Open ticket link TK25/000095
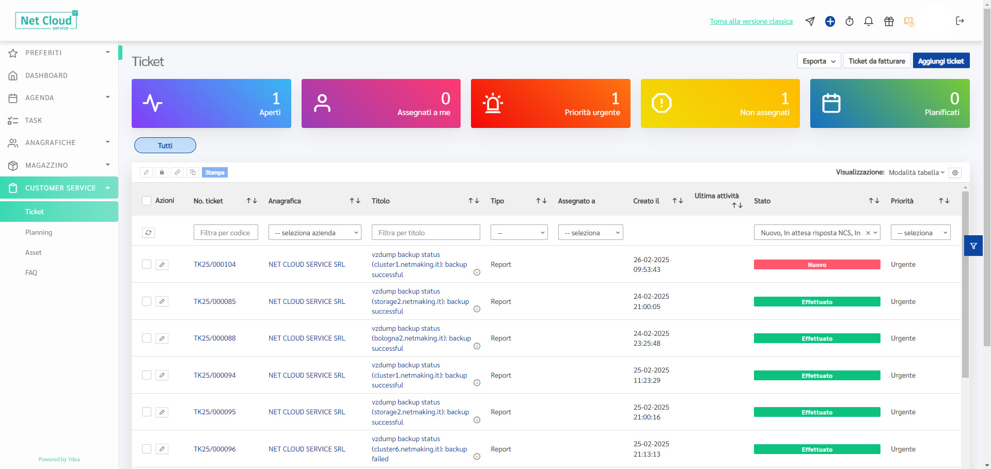Screen dimensions: 991x469 coord(215,412)
